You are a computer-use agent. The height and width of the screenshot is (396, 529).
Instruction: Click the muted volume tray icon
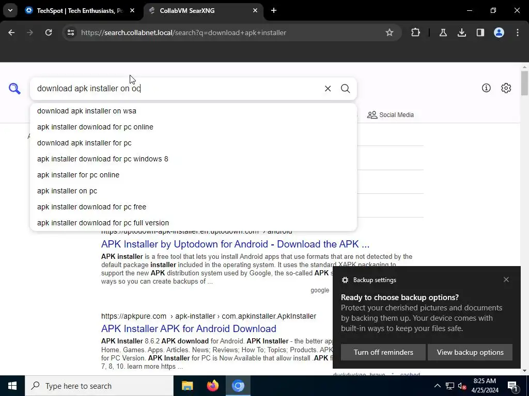click(462, 386)
